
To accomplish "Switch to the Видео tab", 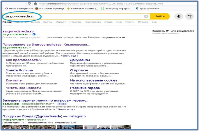I will coord(35,22).
